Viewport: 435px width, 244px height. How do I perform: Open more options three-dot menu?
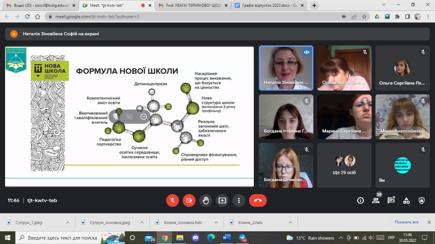[x=239, y=200]
